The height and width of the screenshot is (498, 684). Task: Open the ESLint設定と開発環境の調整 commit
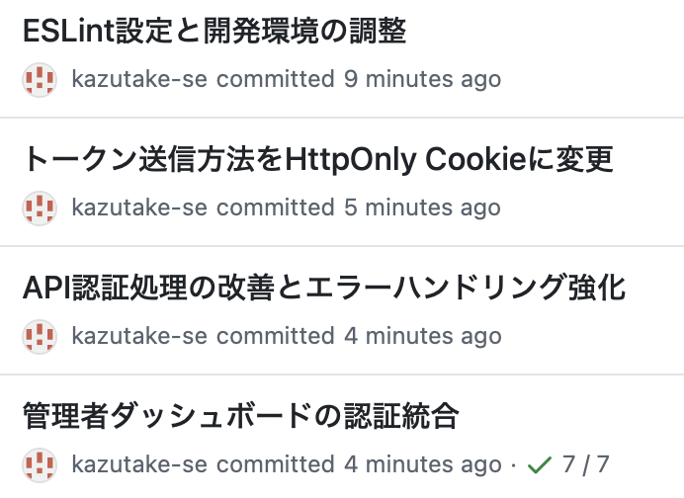(x=214, y=31)
